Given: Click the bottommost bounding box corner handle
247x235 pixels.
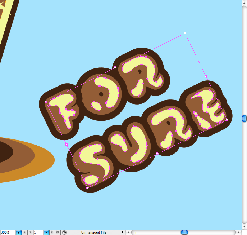Looking at the screenshot, I should 87,188.
